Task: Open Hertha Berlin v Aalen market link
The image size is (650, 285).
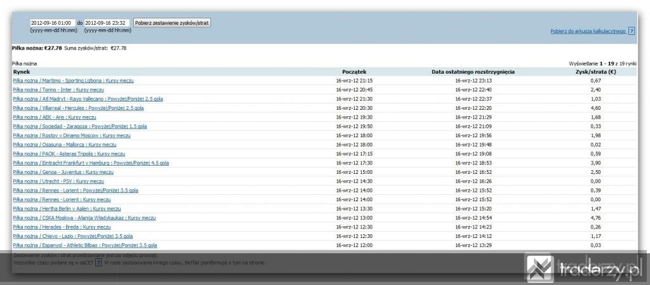Action: pos(67,208)
